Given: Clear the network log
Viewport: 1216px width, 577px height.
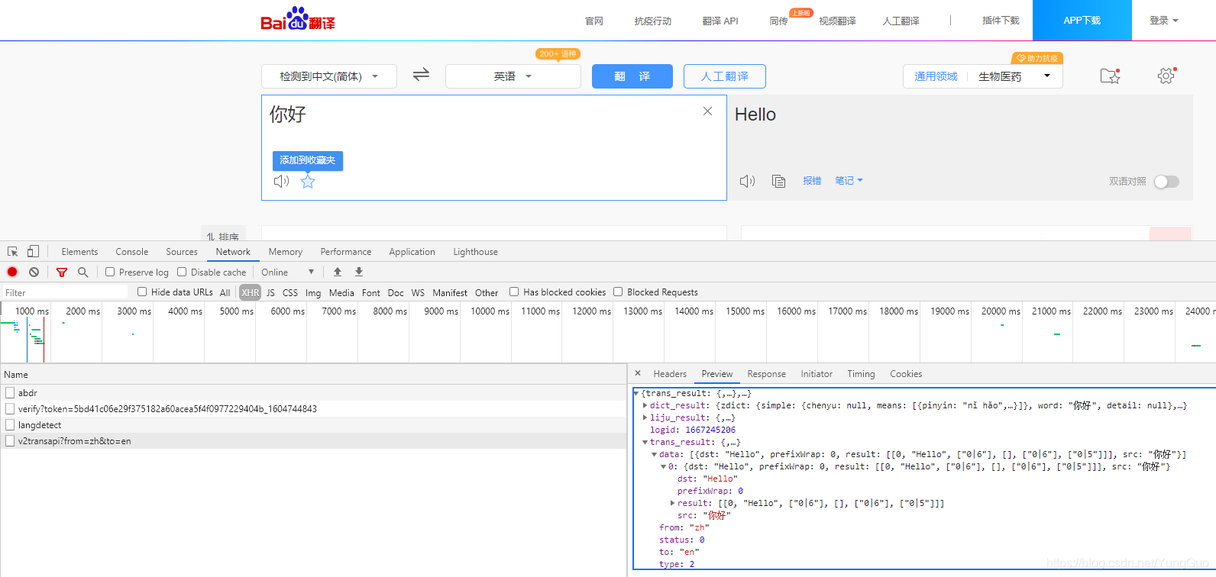Looking at the screenshot, I should click(34, 272).
